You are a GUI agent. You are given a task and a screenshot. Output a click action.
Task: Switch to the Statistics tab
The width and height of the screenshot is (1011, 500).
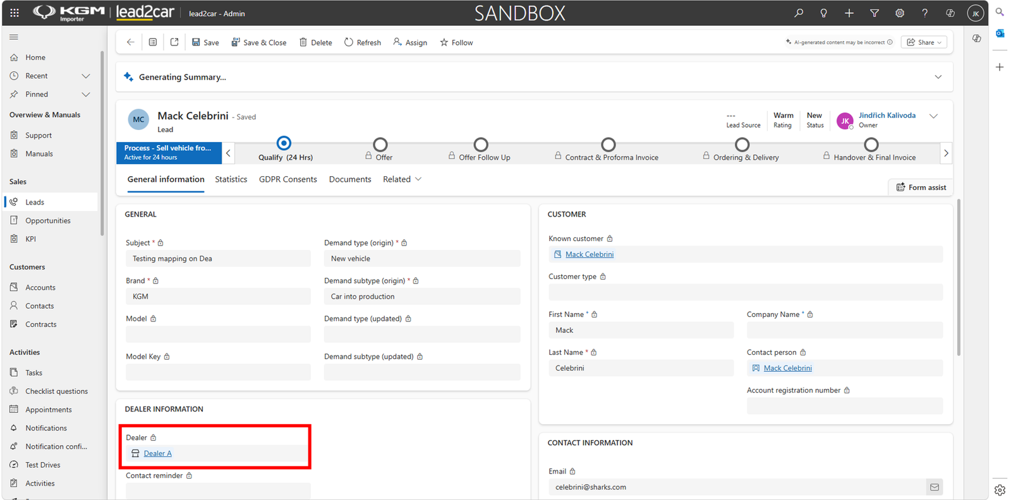(231, 179)
